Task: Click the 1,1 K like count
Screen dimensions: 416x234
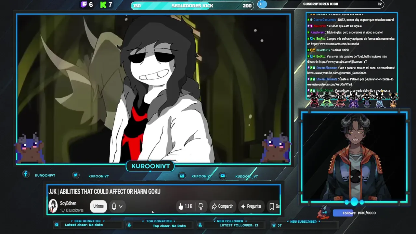Action: tap(188, 206)
